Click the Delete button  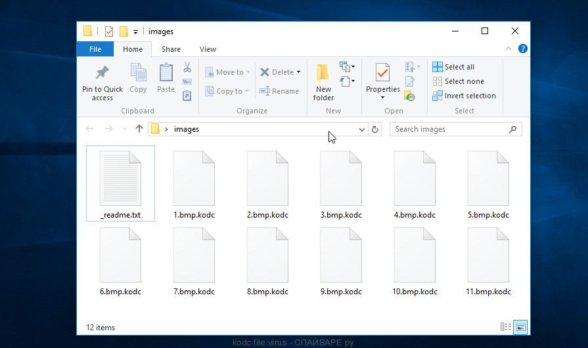coord(277,72)
